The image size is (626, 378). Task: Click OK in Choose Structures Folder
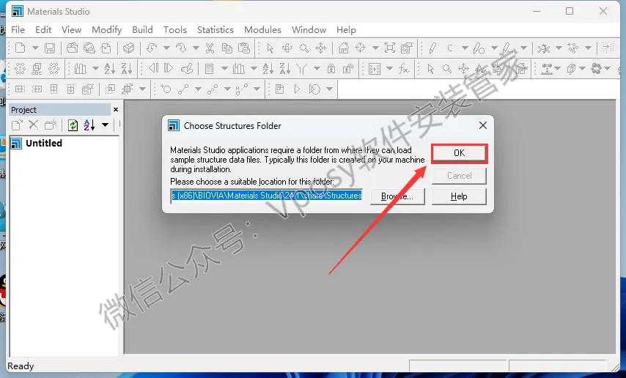tap(459, 153)
